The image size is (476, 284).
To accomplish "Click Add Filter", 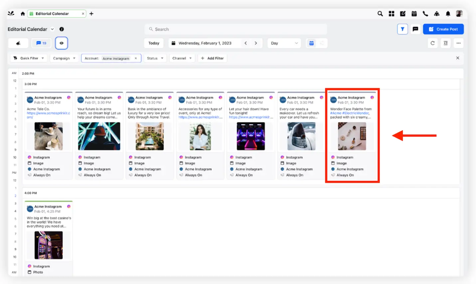I will pyautogui.click(x=212, y=58).
